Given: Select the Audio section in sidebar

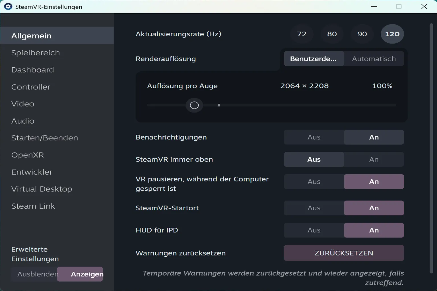Looking at the screenshot, I should tap(57, 121).
